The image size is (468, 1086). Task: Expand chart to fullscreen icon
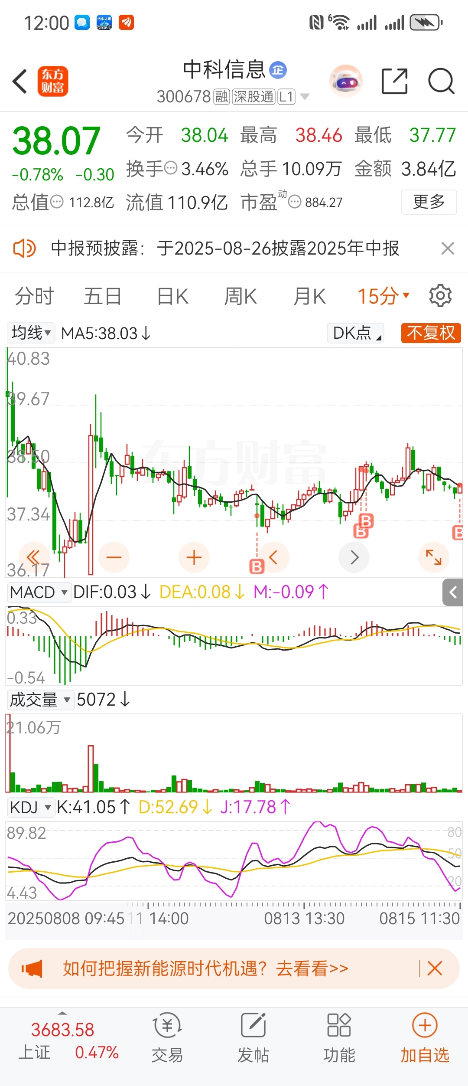[x=434, y=557]
